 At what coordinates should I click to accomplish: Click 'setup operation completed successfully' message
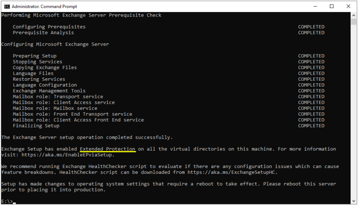pos(87,137)
